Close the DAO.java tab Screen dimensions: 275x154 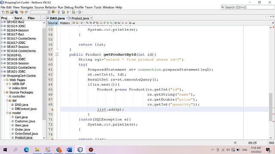coord(67,18)
